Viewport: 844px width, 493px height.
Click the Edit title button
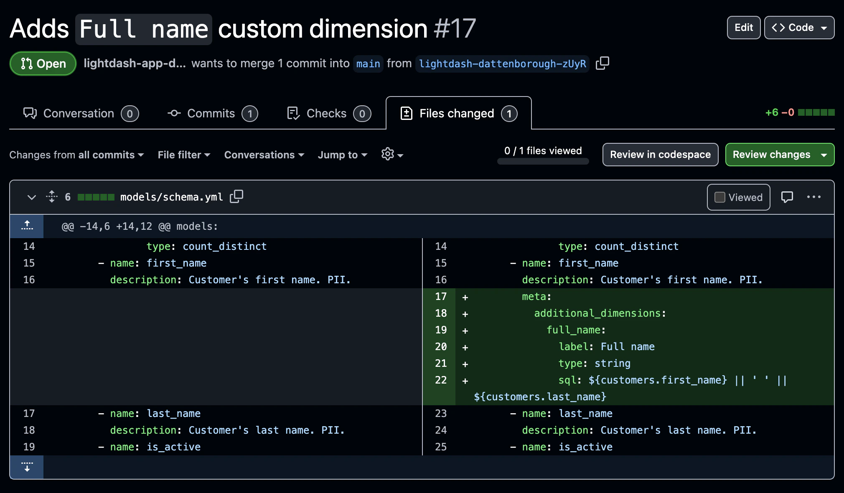coord(743,28)
